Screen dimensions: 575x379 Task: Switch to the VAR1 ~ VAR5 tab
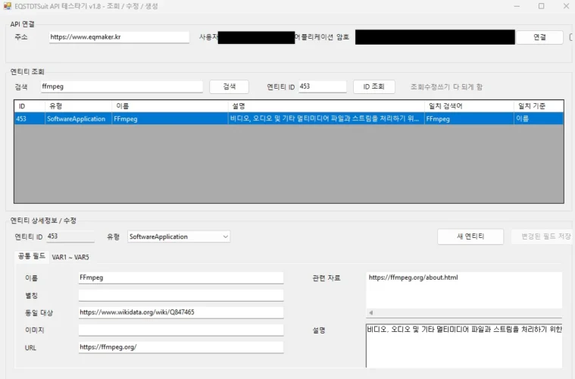(70, 257)
